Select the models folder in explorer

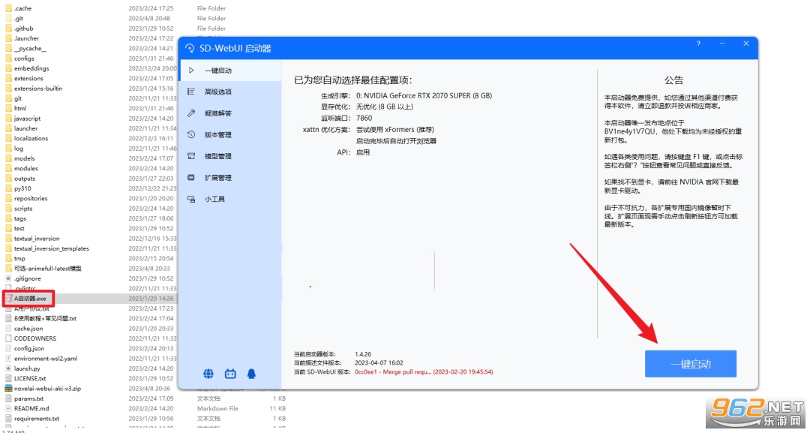(24, 158)
